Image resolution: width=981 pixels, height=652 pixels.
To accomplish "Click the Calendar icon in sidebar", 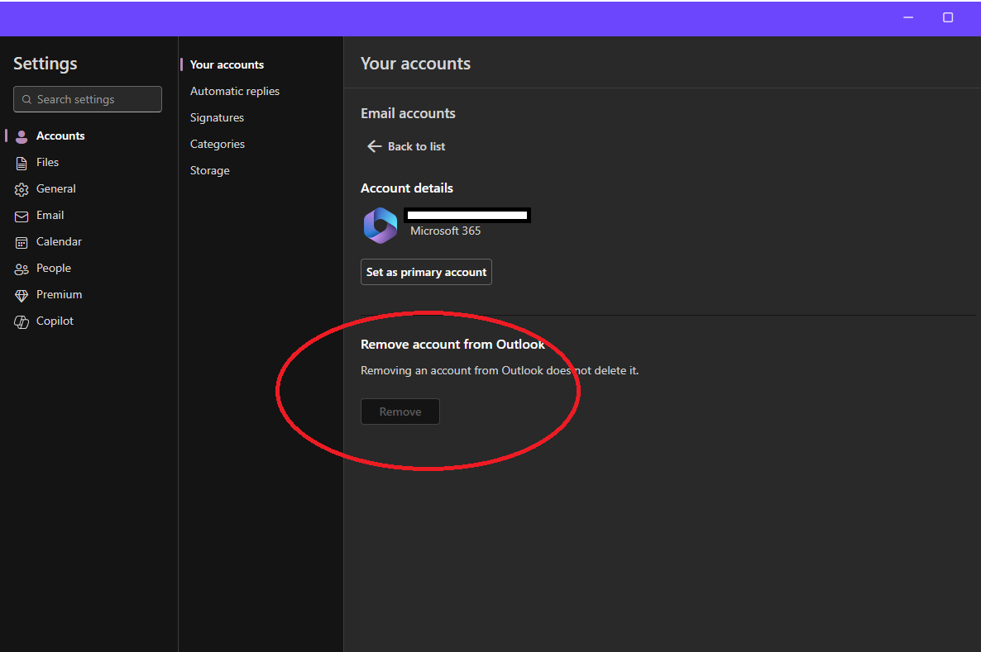I will [x=22, y=243].
